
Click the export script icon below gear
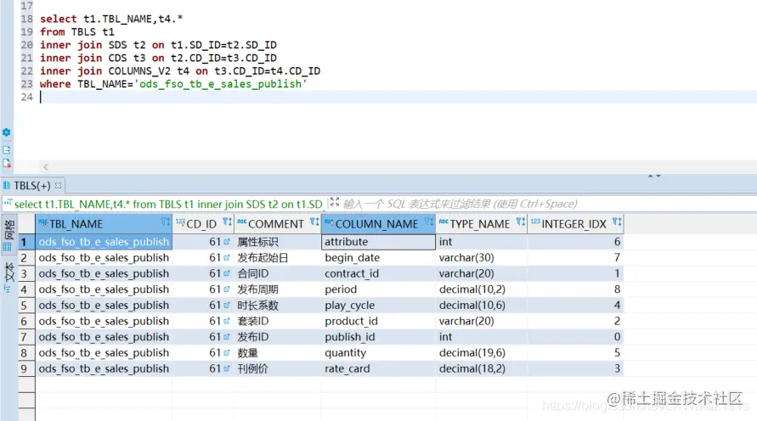tap(6, 149)
